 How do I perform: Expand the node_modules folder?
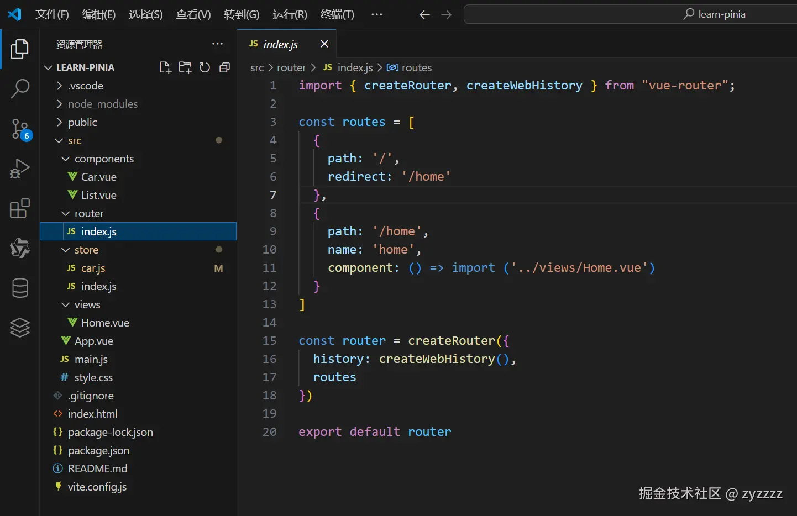click(x=102, y=104)
